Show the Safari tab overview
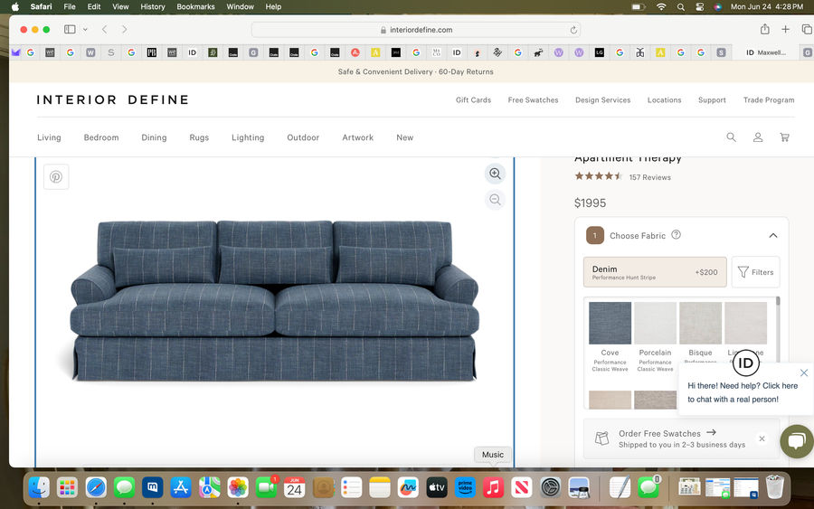Screen dimensions: 814x509 pos(807,30)
